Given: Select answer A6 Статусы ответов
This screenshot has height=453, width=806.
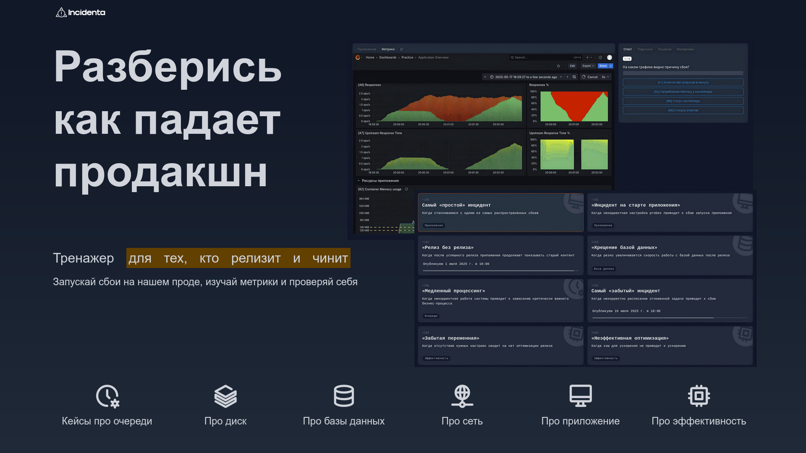Looking at the screenshot, I should tap(683, 110).
